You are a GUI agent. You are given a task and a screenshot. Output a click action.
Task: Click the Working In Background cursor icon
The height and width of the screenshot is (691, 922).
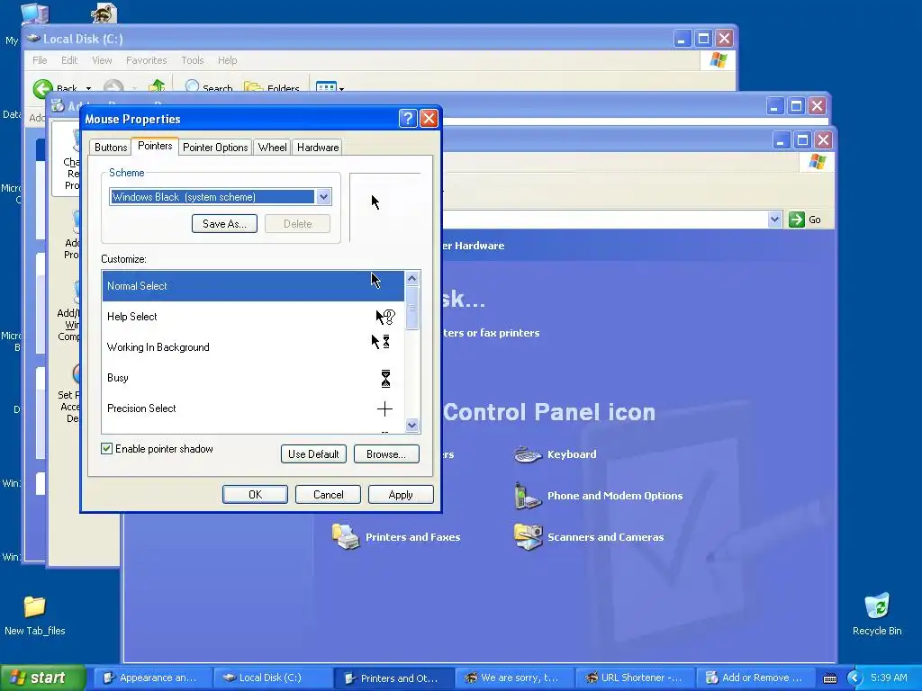pyautogui.click(x=381, y=341)
